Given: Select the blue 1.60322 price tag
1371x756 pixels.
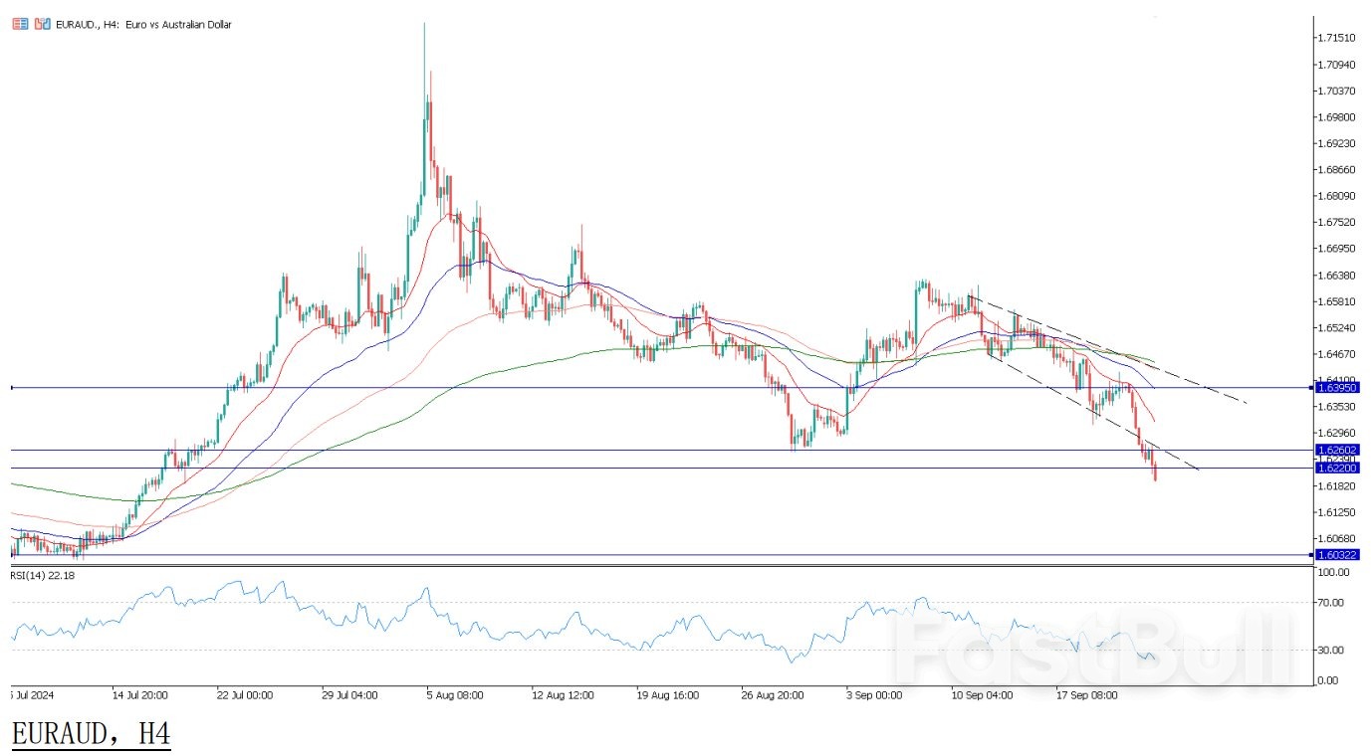Looking at the screenshot, I should tap(1336, 554).
